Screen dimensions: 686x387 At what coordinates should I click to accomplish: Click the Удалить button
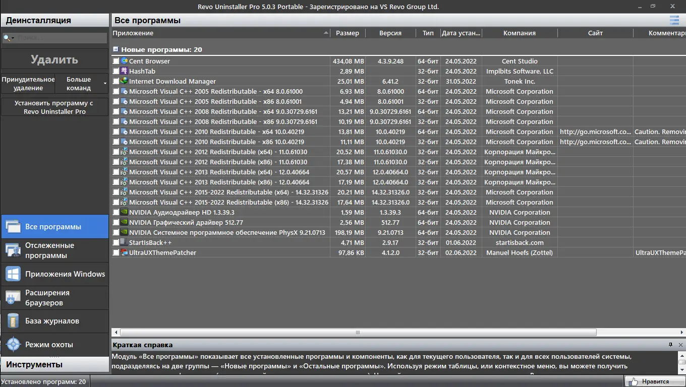54,59
